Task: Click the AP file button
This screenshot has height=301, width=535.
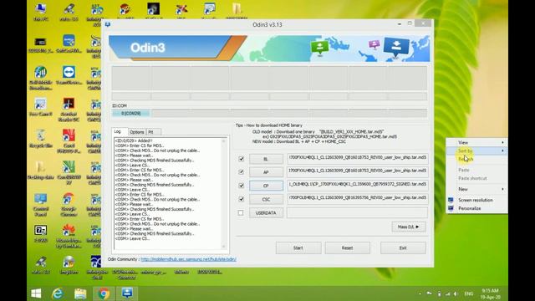Action: 266,172
